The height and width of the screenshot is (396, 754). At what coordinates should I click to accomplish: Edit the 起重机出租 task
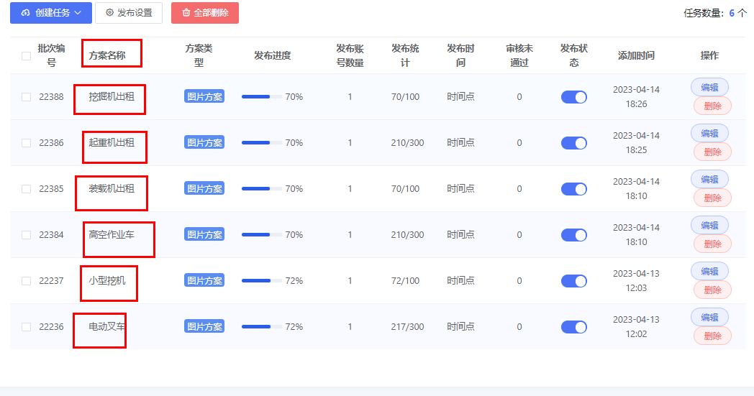pyautogui.click(x=709, y=133)
